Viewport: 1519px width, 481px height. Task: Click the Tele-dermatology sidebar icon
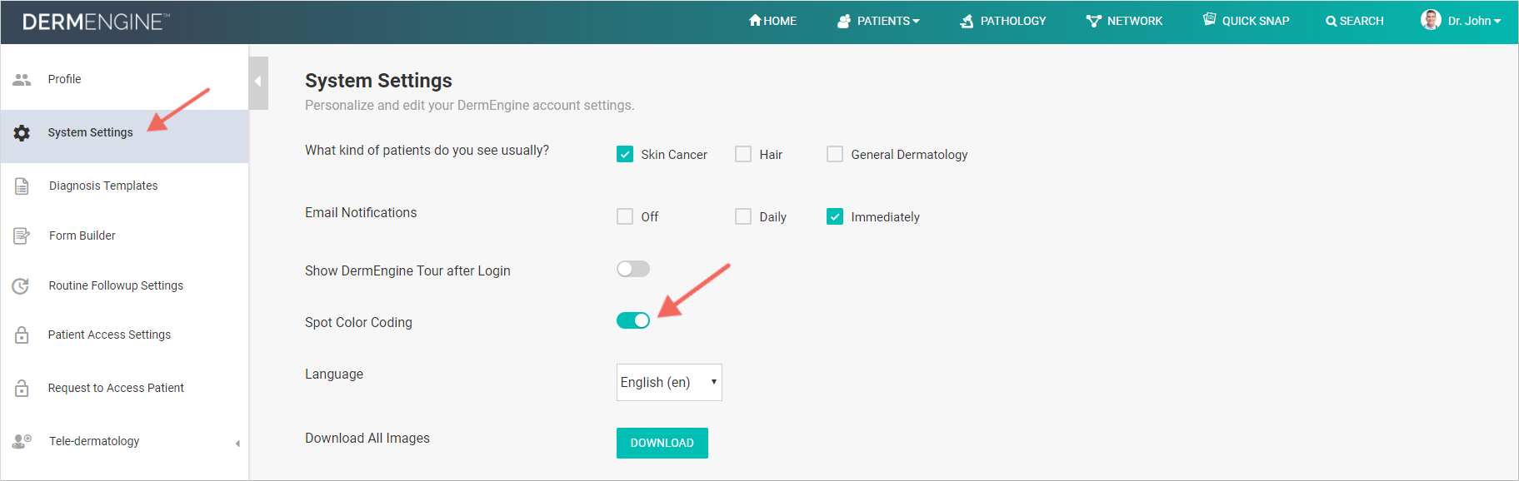pos(22,441)
